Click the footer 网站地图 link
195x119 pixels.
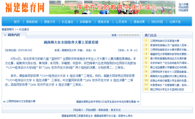pyautogui.click(x=91, y=110)
